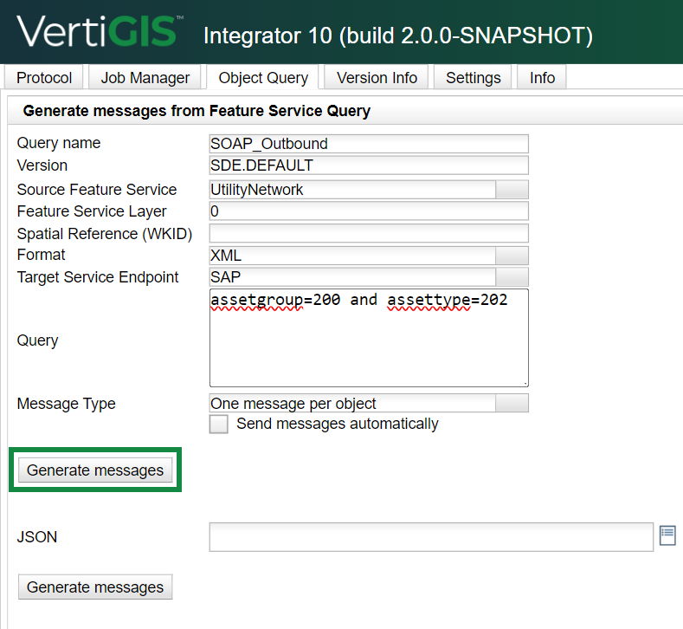Select the Object Query tab
The image size is (683, 629).
point(263,78)
